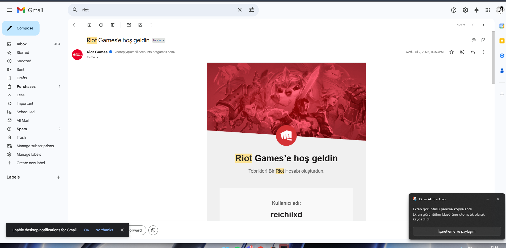Open the More toolbar options menu

[x=151, y=25]
